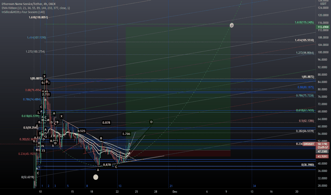
Task: Select Fibonacci label 0.618(65.5399)
Action: click(x=31, y=116)
